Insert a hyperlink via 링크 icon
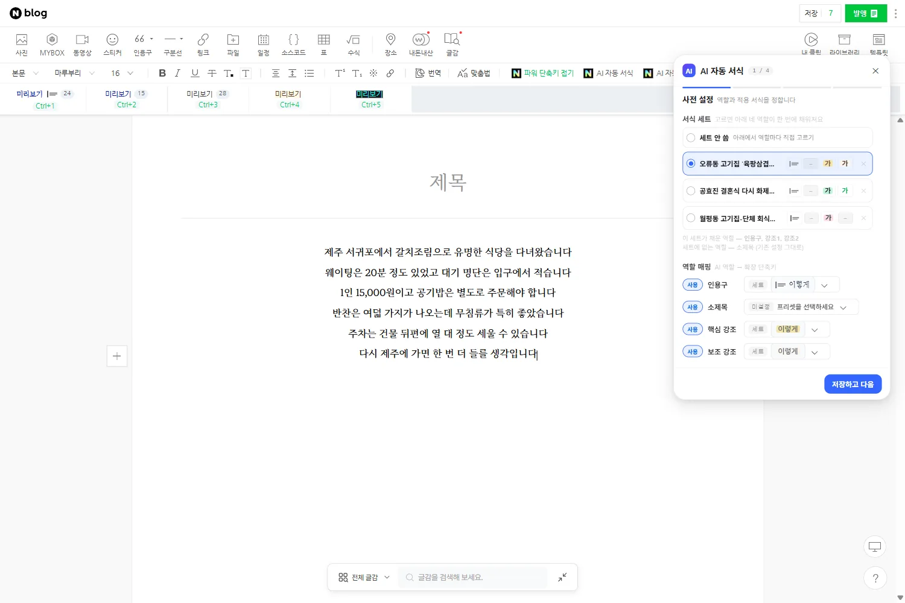This screenshot has height=603, width=905. [x=203, y=45]
